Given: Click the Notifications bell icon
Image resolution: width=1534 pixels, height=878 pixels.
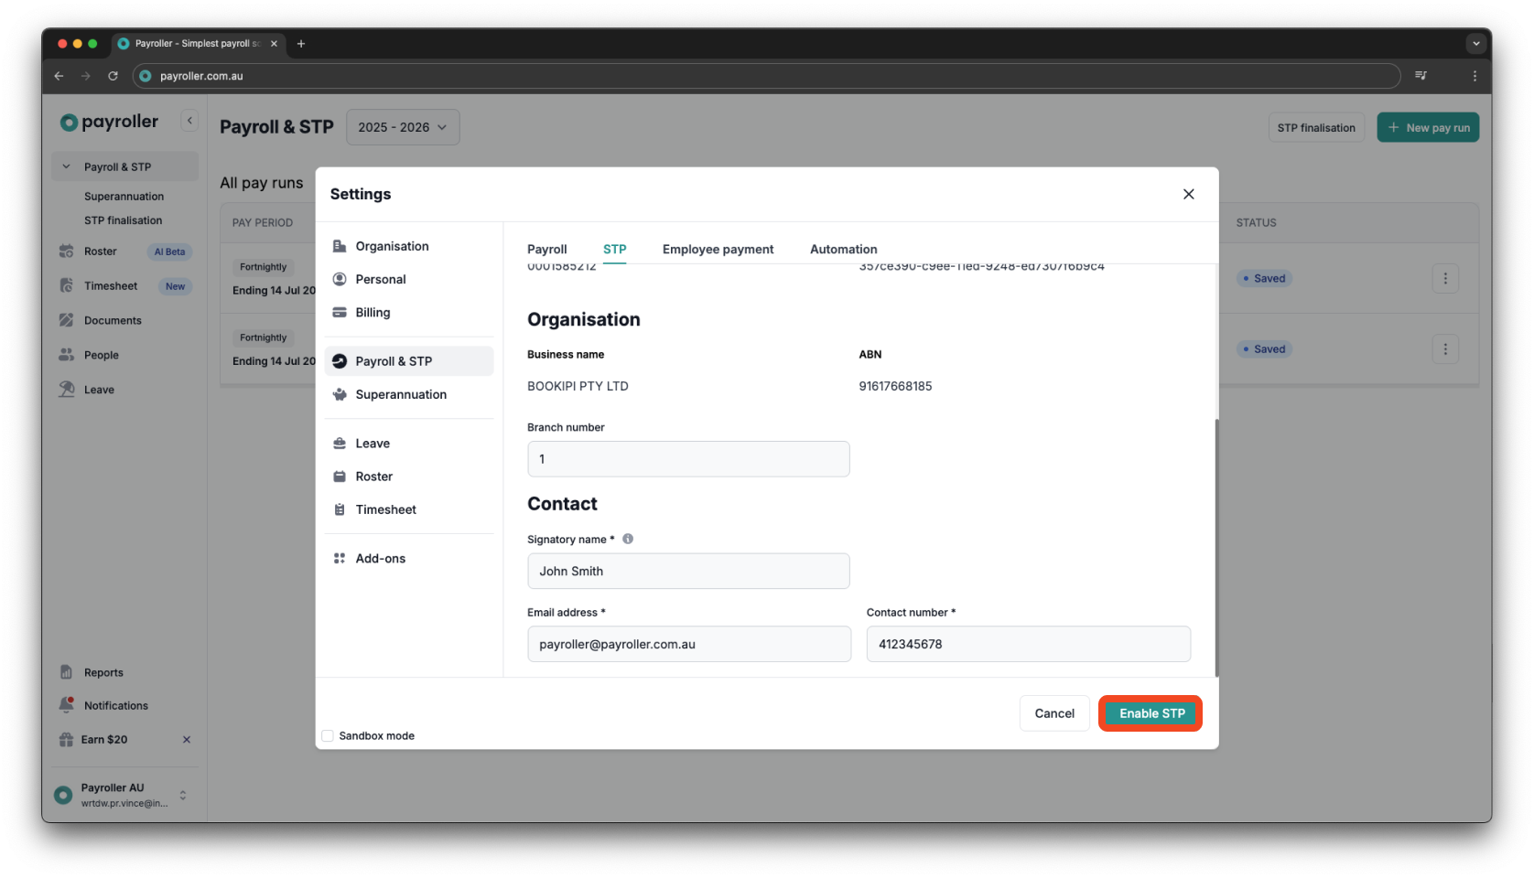Looking at the screenshot, I should click(67, 705).
